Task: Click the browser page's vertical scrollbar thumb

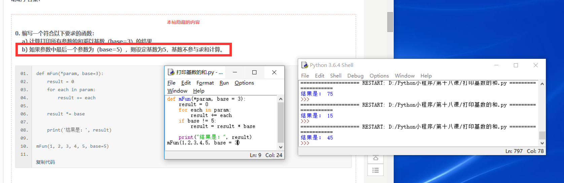Action: (x=390, y=22)
